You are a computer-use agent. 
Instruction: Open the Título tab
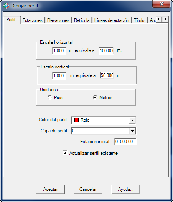click(x=139, y=20)
